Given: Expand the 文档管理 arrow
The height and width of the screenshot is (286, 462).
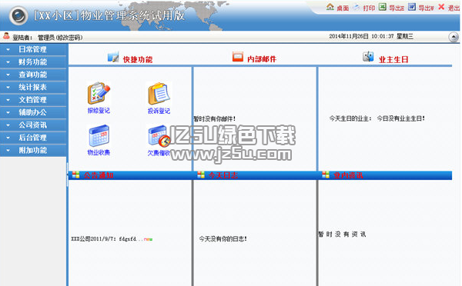Looking at the screenshot, I should (x=8, y=100).
